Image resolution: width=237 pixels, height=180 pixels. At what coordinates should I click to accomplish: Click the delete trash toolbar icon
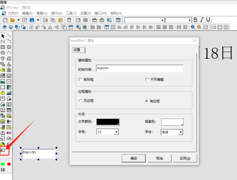click(x=69, y=20)
